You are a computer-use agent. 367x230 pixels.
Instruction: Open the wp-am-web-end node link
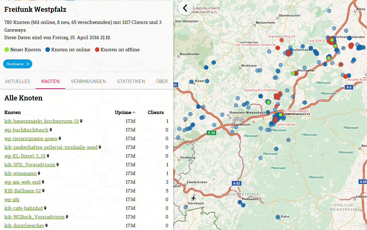22,182
